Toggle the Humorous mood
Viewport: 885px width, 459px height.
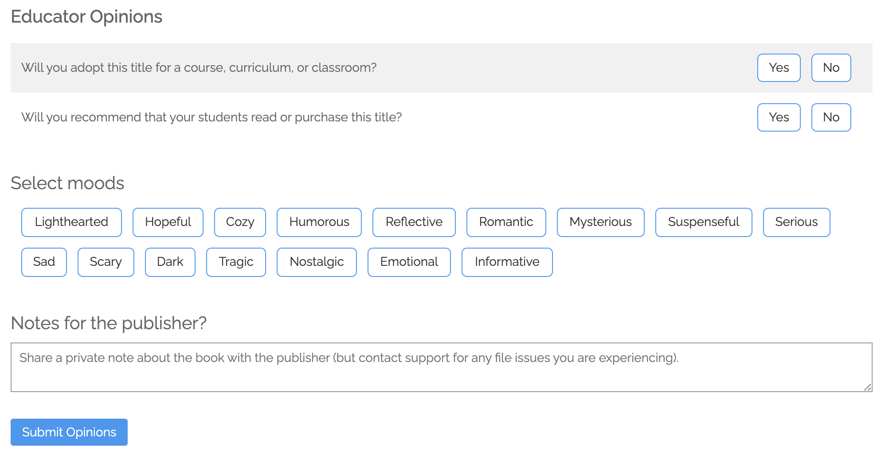(319, 222)
